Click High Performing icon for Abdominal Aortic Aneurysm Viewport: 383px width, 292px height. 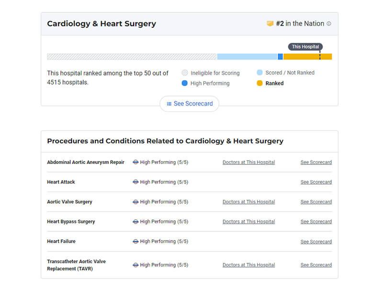click(x=135, y=162)
